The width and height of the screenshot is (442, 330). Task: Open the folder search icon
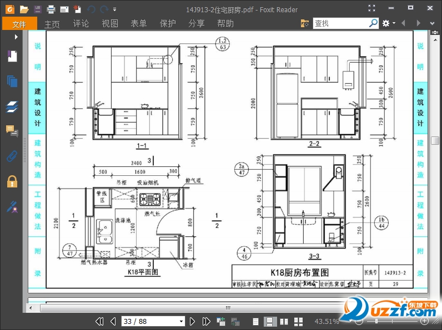(305, 23)
